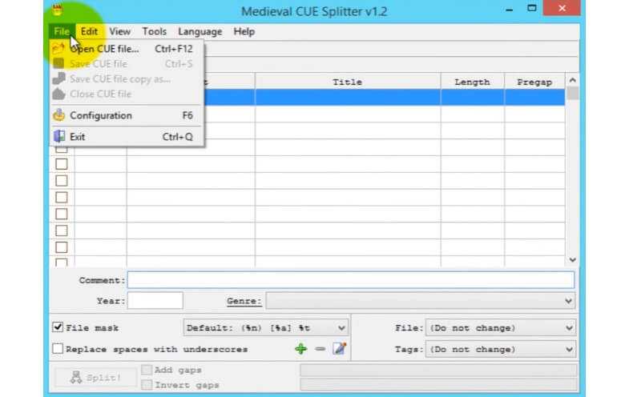Open the View menu
Screen dimensions: 641x397
119,31
